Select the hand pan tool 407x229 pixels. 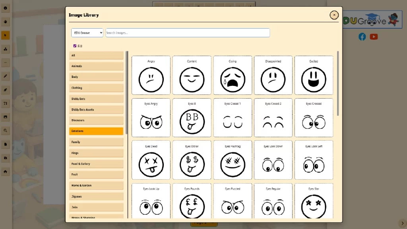6,21
